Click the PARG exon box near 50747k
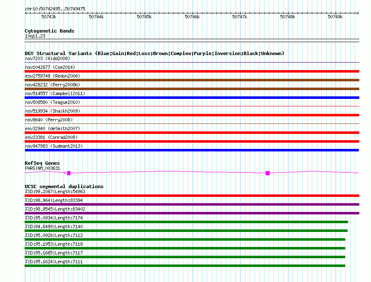371x282 pixels. 268,173
